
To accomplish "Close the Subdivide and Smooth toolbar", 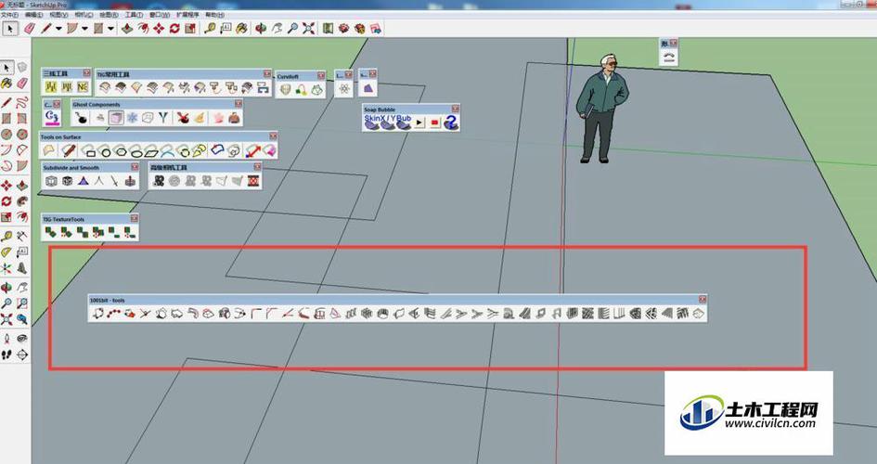I will click(135, 167).
